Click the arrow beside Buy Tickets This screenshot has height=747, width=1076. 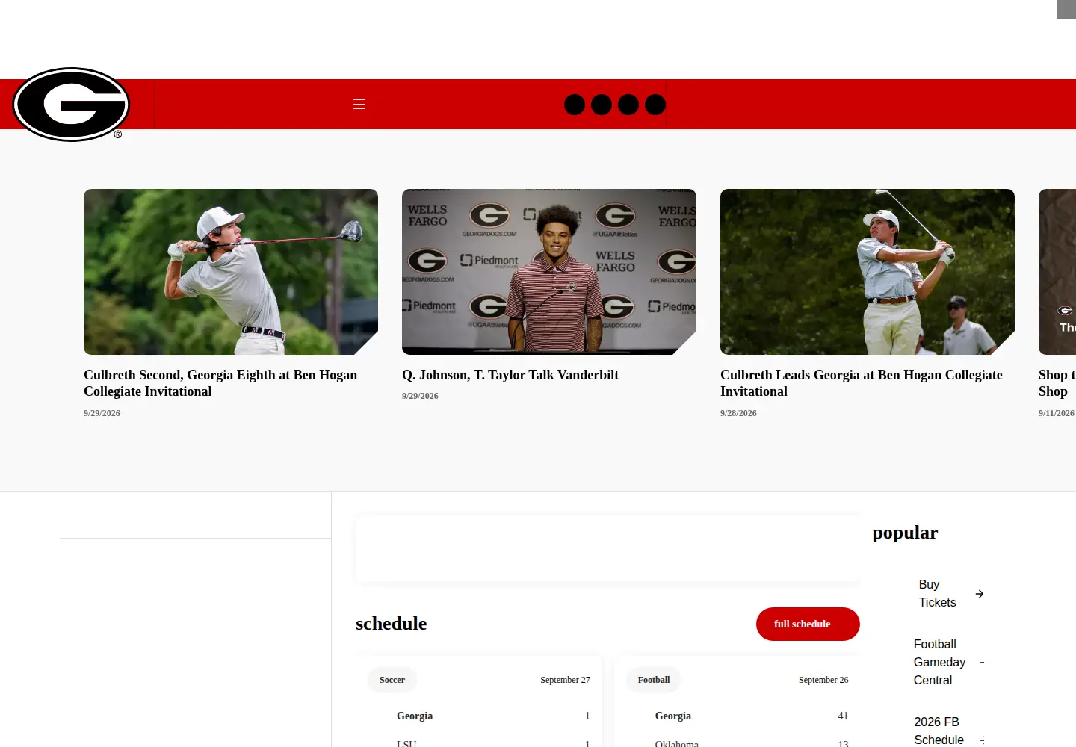coord(980,594)
